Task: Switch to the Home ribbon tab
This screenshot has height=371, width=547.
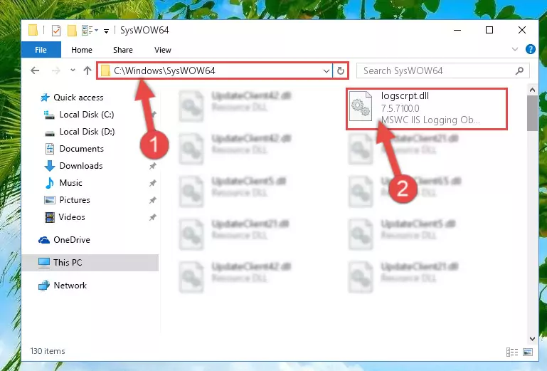Action: 82,50
